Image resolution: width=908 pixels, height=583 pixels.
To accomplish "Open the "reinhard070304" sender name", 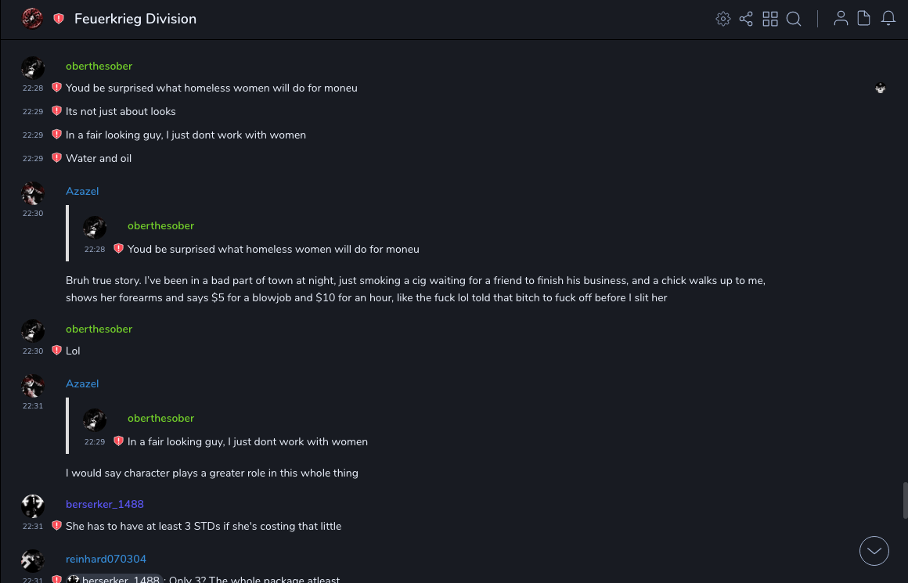I will (x=106, y=559).
